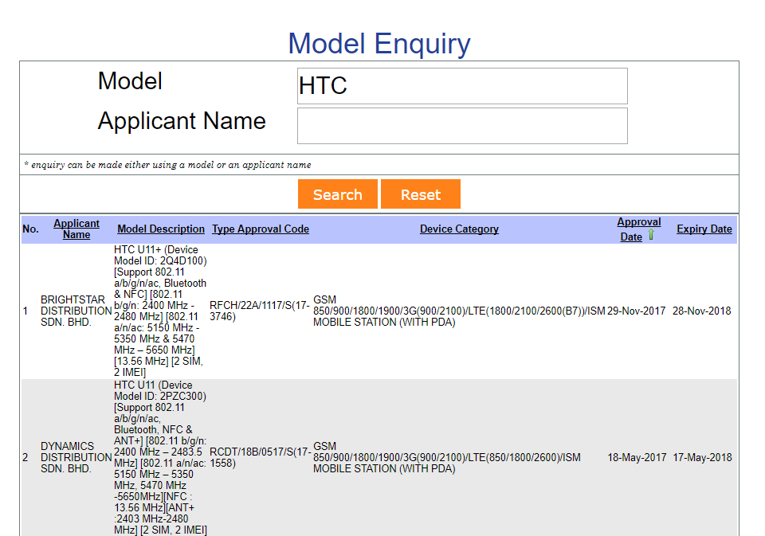Click the green sort arrow beside Approval Date
Image resolution: width=765 pixels, height=536 pixels.
coord(651,236)
